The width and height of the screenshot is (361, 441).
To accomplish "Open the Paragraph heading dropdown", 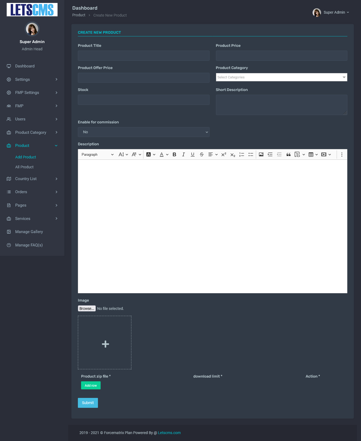I will tap(97, 154).
